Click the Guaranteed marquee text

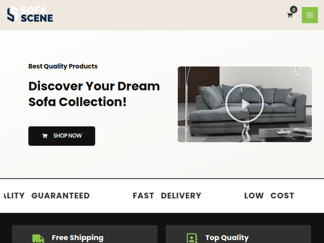coord(60,196)
